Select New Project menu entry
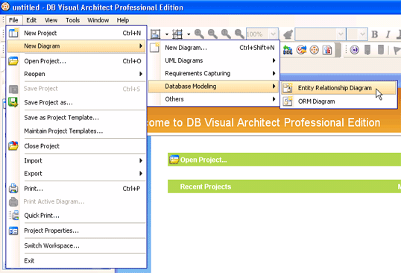This screenshot has height=273, width=401. [76, 33]
